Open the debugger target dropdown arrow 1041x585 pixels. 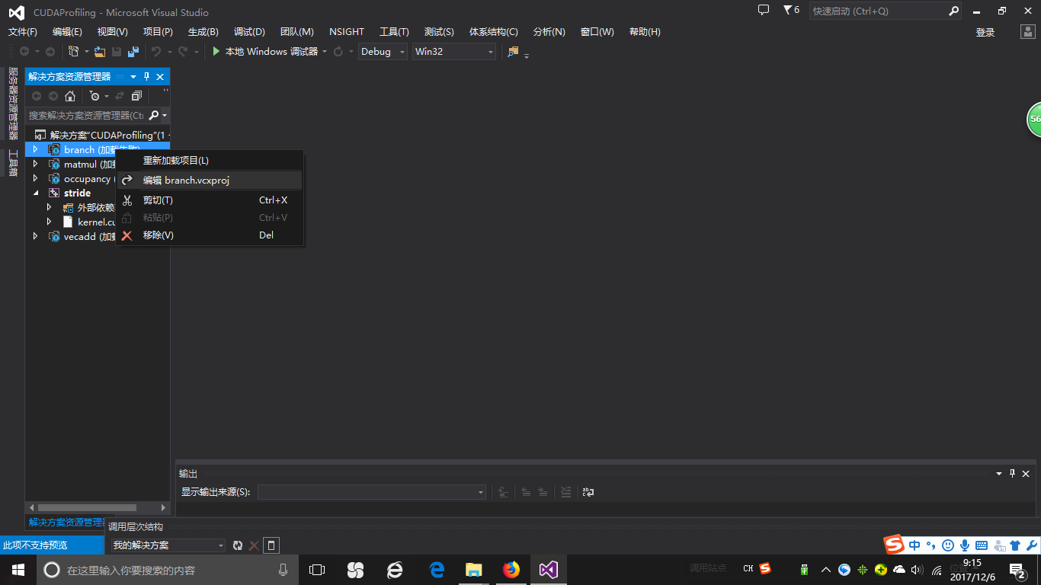click(325, 52)
